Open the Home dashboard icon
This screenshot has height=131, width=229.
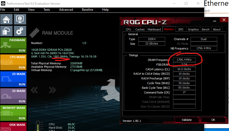pos(7,20)
